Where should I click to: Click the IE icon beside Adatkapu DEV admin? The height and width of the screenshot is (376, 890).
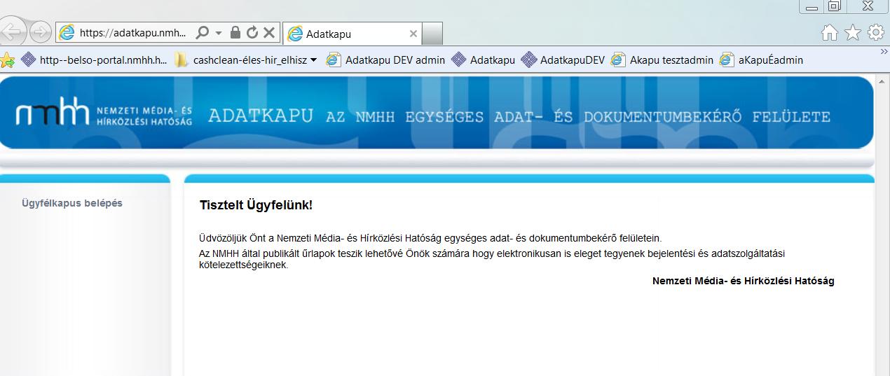pos(334,60)
